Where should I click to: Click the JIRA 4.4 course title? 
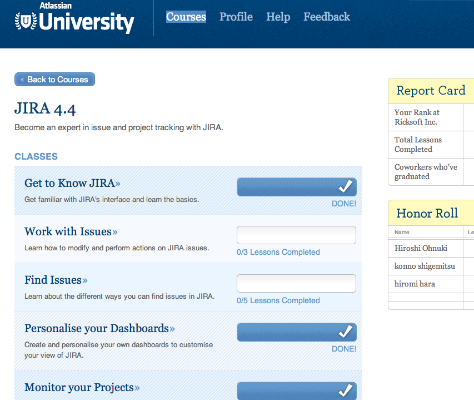(45, 108)
